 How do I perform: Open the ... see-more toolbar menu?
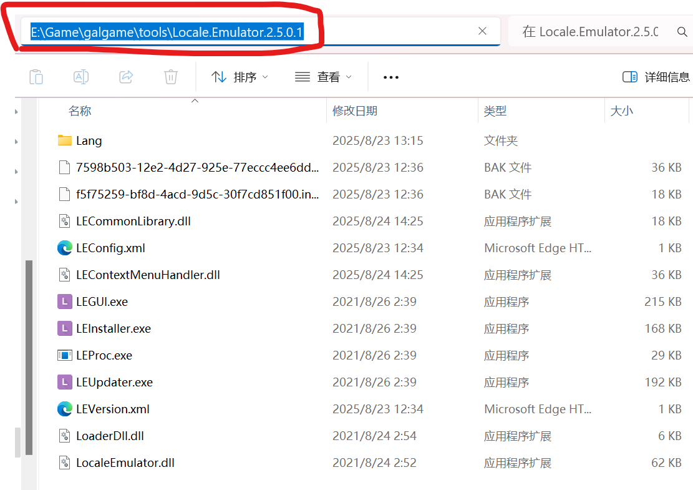pyautogui.click(x=390, y=76)
